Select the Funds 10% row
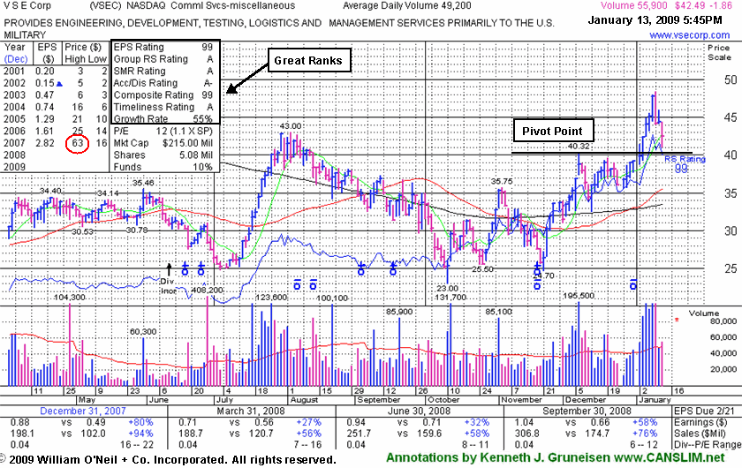The image size is (742, 468). pyautogui.click(x=163, y=167)
